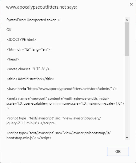Click the plain 'OK' text in the message body
This screenshot has height=163, width=136.
pos(9,30)
